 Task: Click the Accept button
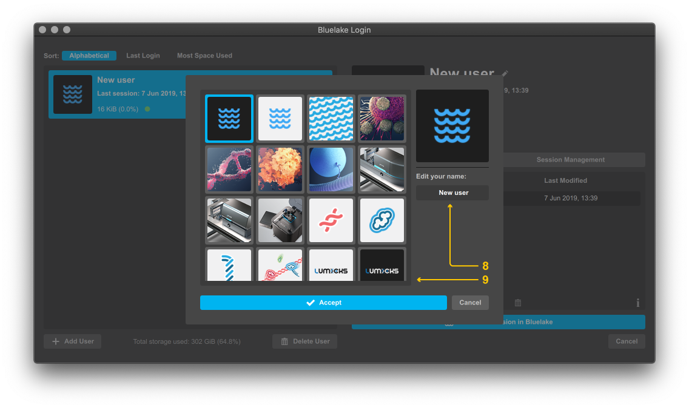(x=323, y=303)
